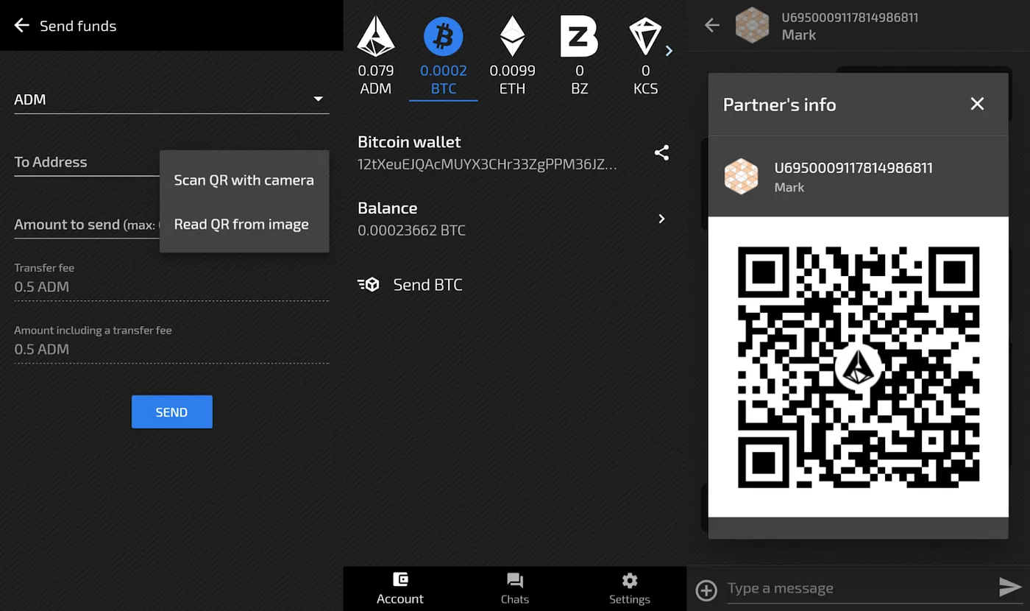
Task: Click the plus attach icon
Action: coord(706,590)
